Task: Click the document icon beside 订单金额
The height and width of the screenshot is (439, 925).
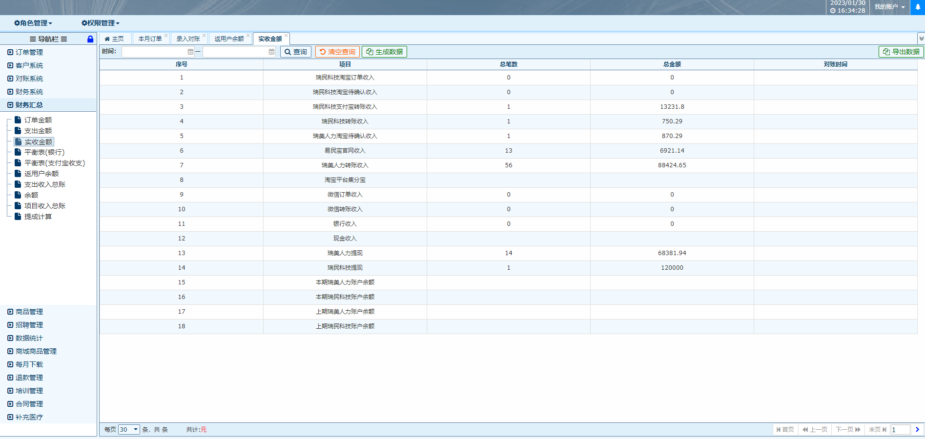Action: pyautogui.click(x=18, y=120)
